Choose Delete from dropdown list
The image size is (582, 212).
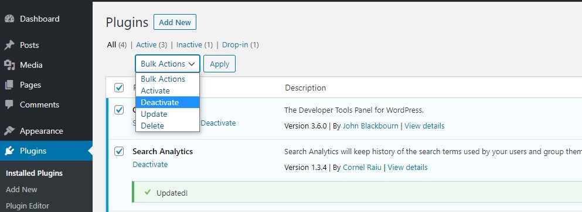tap(168, 126)
